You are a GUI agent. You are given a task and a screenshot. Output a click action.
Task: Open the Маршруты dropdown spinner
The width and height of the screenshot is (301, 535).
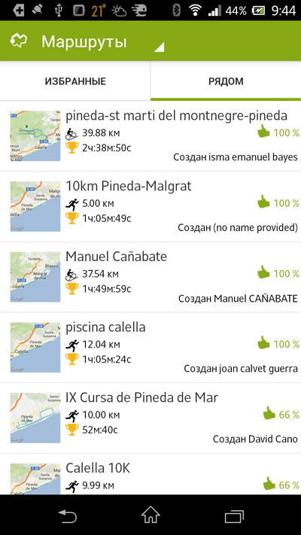pyautogui.click(x=103, y=41)
